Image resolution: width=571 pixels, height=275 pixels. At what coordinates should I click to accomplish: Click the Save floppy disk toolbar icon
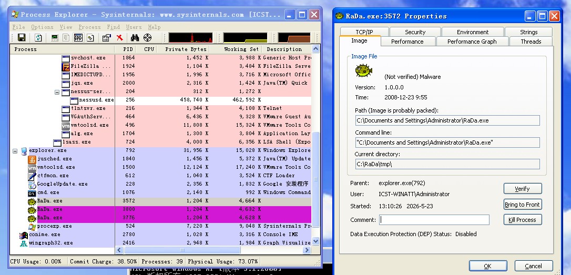point(22,37)
